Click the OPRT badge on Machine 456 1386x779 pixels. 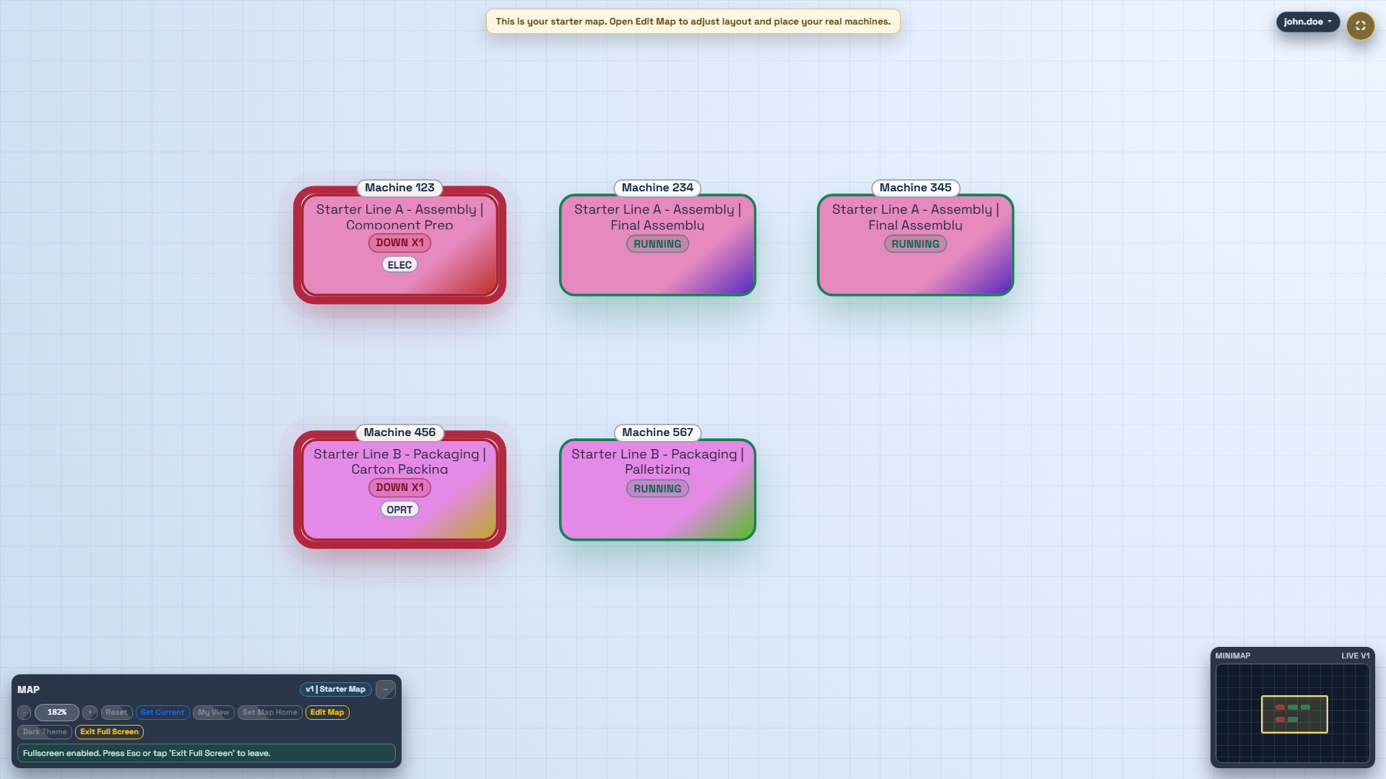pos(399,509)
